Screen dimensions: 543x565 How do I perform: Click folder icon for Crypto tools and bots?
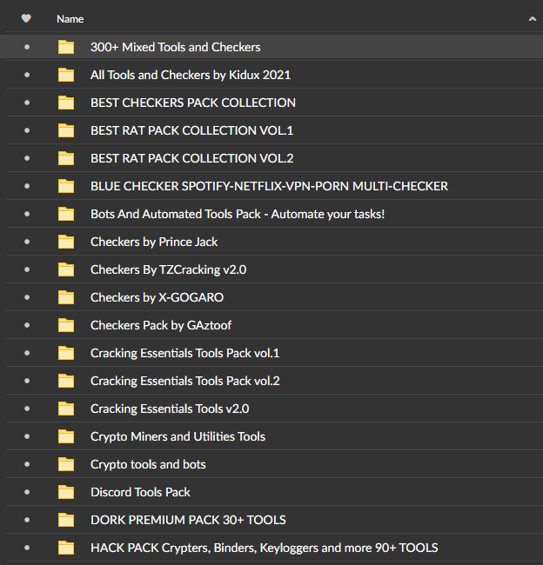(66, 464)
